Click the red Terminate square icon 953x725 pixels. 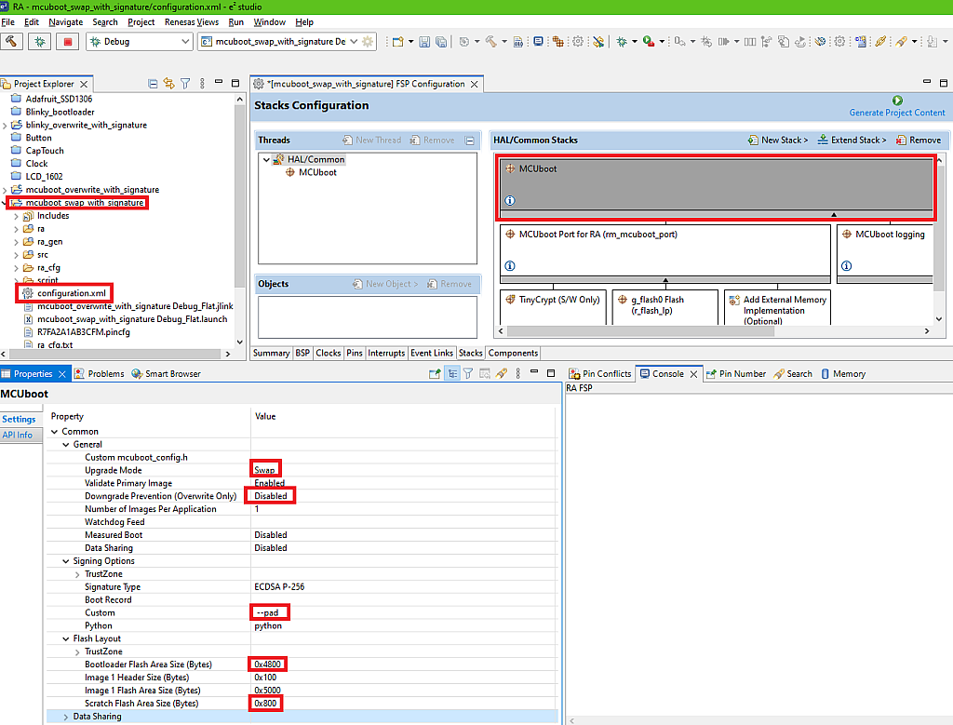[x=66, y=42]
